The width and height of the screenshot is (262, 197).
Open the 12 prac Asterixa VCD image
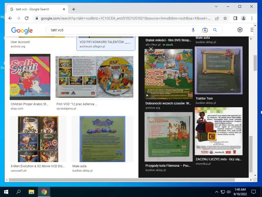tap(94, 77)
